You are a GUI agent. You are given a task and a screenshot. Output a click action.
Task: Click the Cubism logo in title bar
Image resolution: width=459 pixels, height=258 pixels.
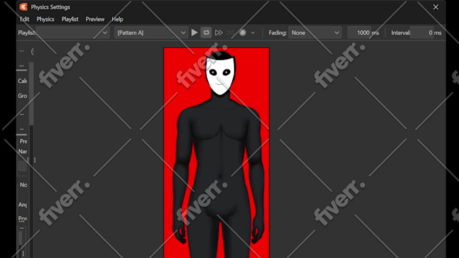click(24, 7)
